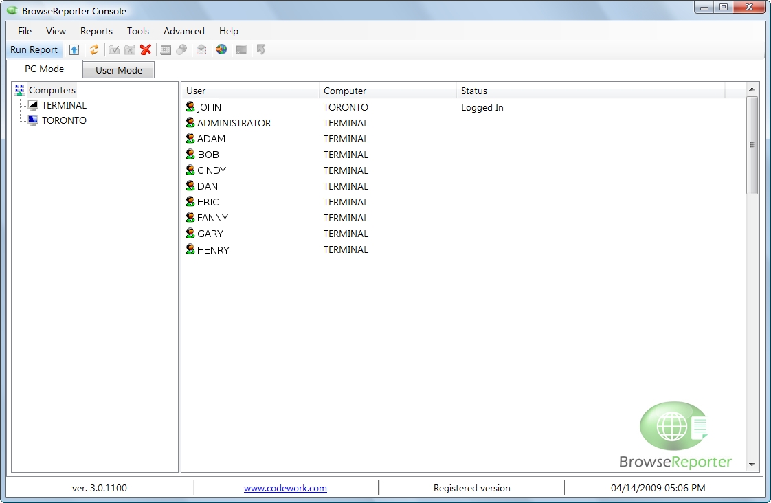Click the user icon beside GARY
Image resolution: width=771 pixels, height=503 pixels.
point(190,233)
